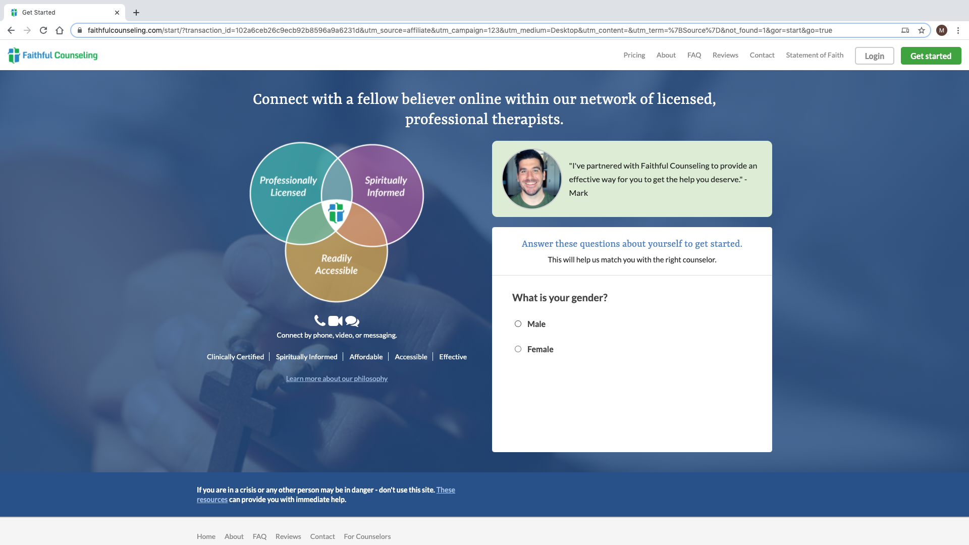Go back using the browser back arrow
Viewport: 969px width, 545px height.
click(11, 30)
